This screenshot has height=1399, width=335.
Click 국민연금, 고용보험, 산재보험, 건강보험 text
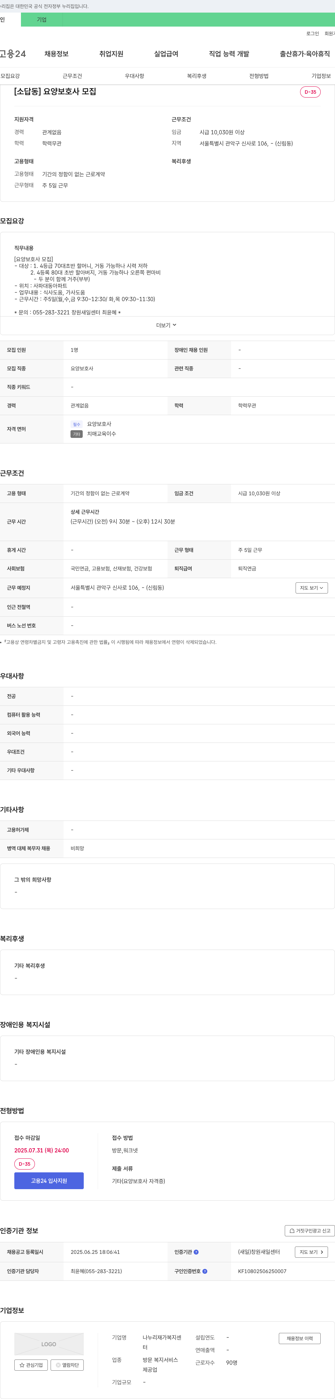tap(111, 569)
